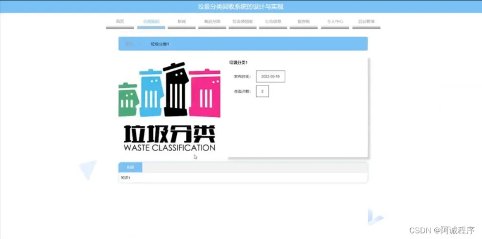
Task: Click the WASTE CLASSIFICATION caption text
Action: click(169, 148)
